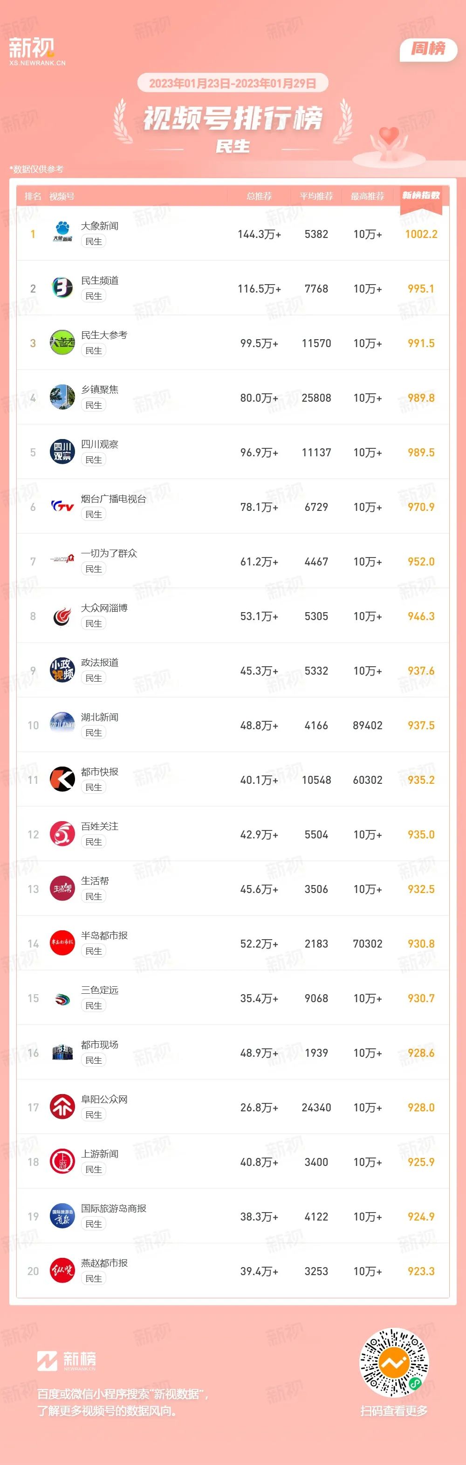Viewport: 466px width, 1465px height.
Task: Tap the 新榜 logo in the footer
Action: click(x=67, y=1360)
